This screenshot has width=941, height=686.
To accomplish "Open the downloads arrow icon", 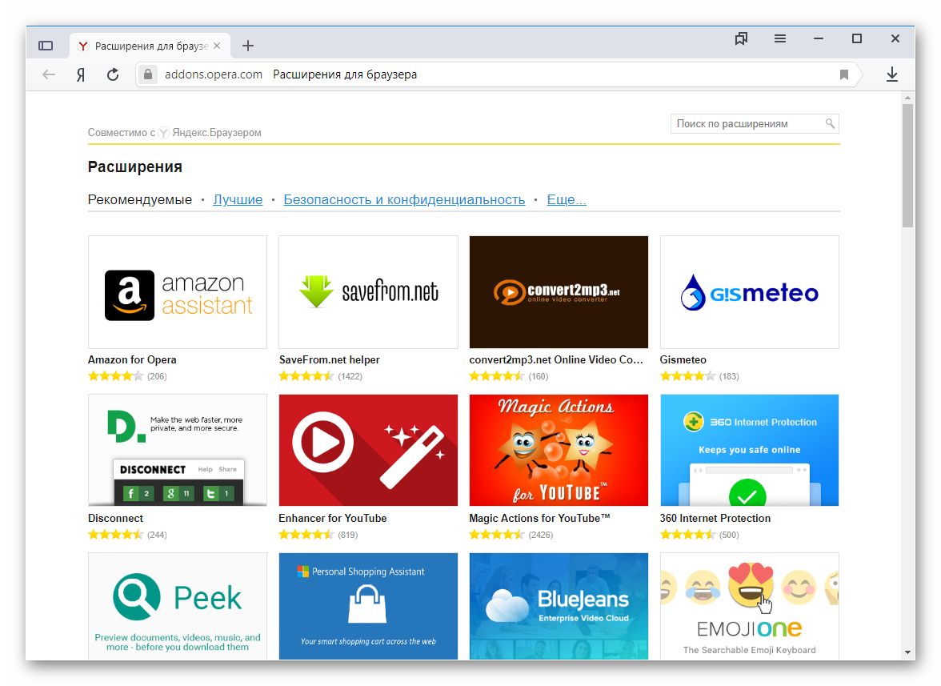I will [892, 74].
